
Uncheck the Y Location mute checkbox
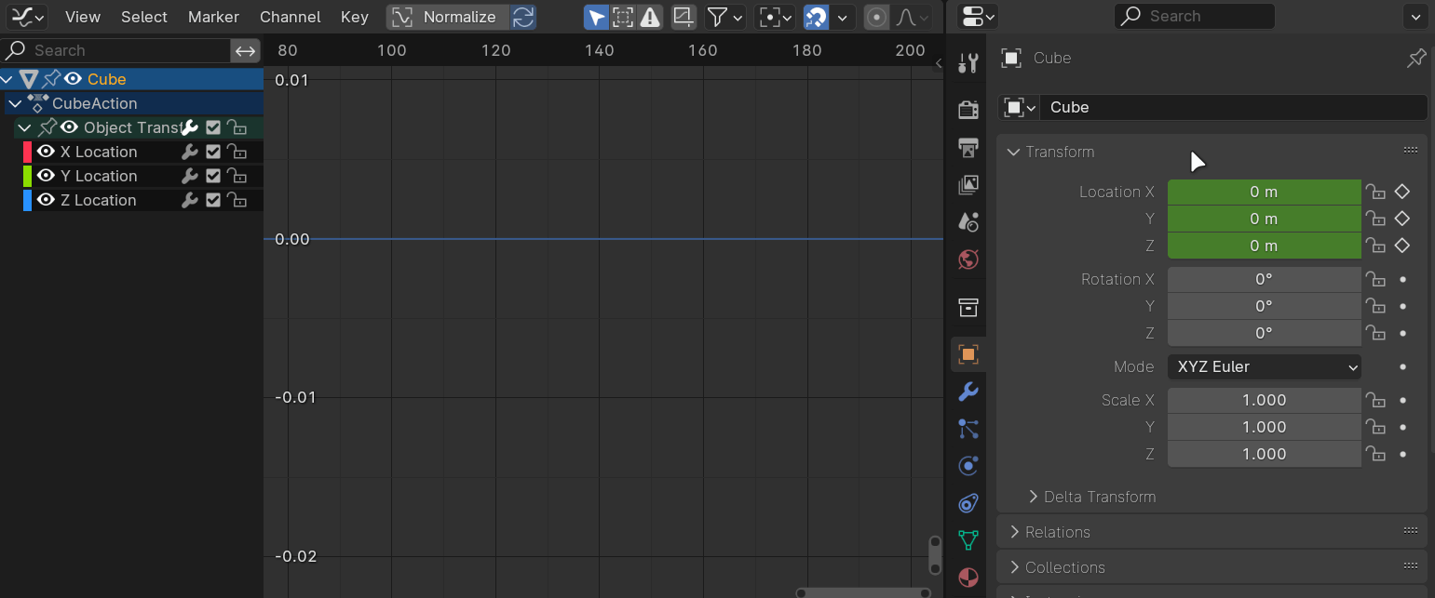[213, 176]
